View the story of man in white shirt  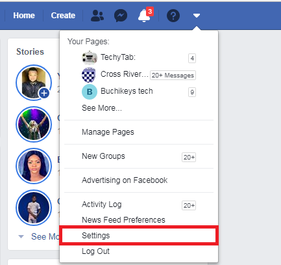tap(34, 208)
